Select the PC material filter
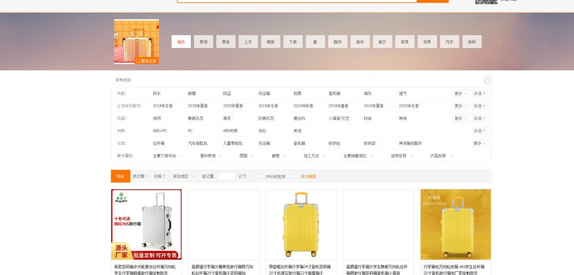Viewport: 574px width, 275px height. (190, 131)
